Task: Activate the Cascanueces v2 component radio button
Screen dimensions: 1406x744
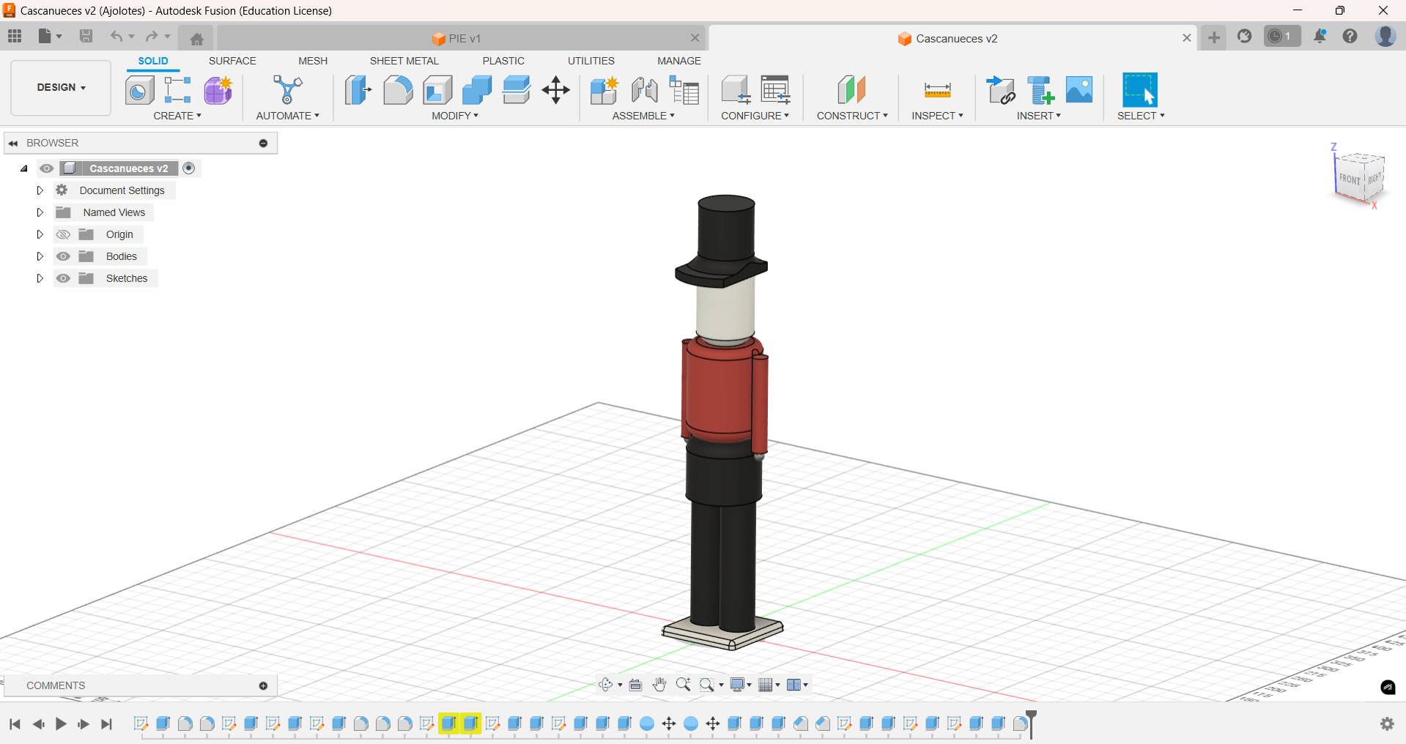Action: [189, 168]
